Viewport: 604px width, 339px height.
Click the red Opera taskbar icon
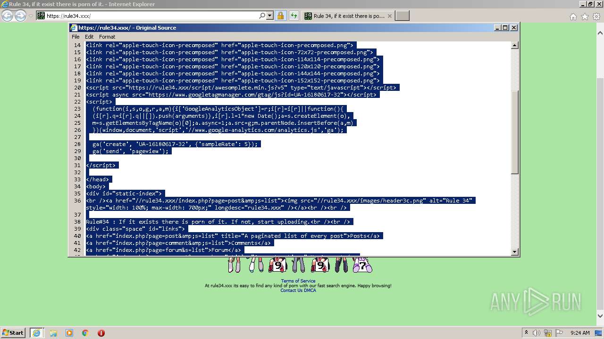coord(101,333)
